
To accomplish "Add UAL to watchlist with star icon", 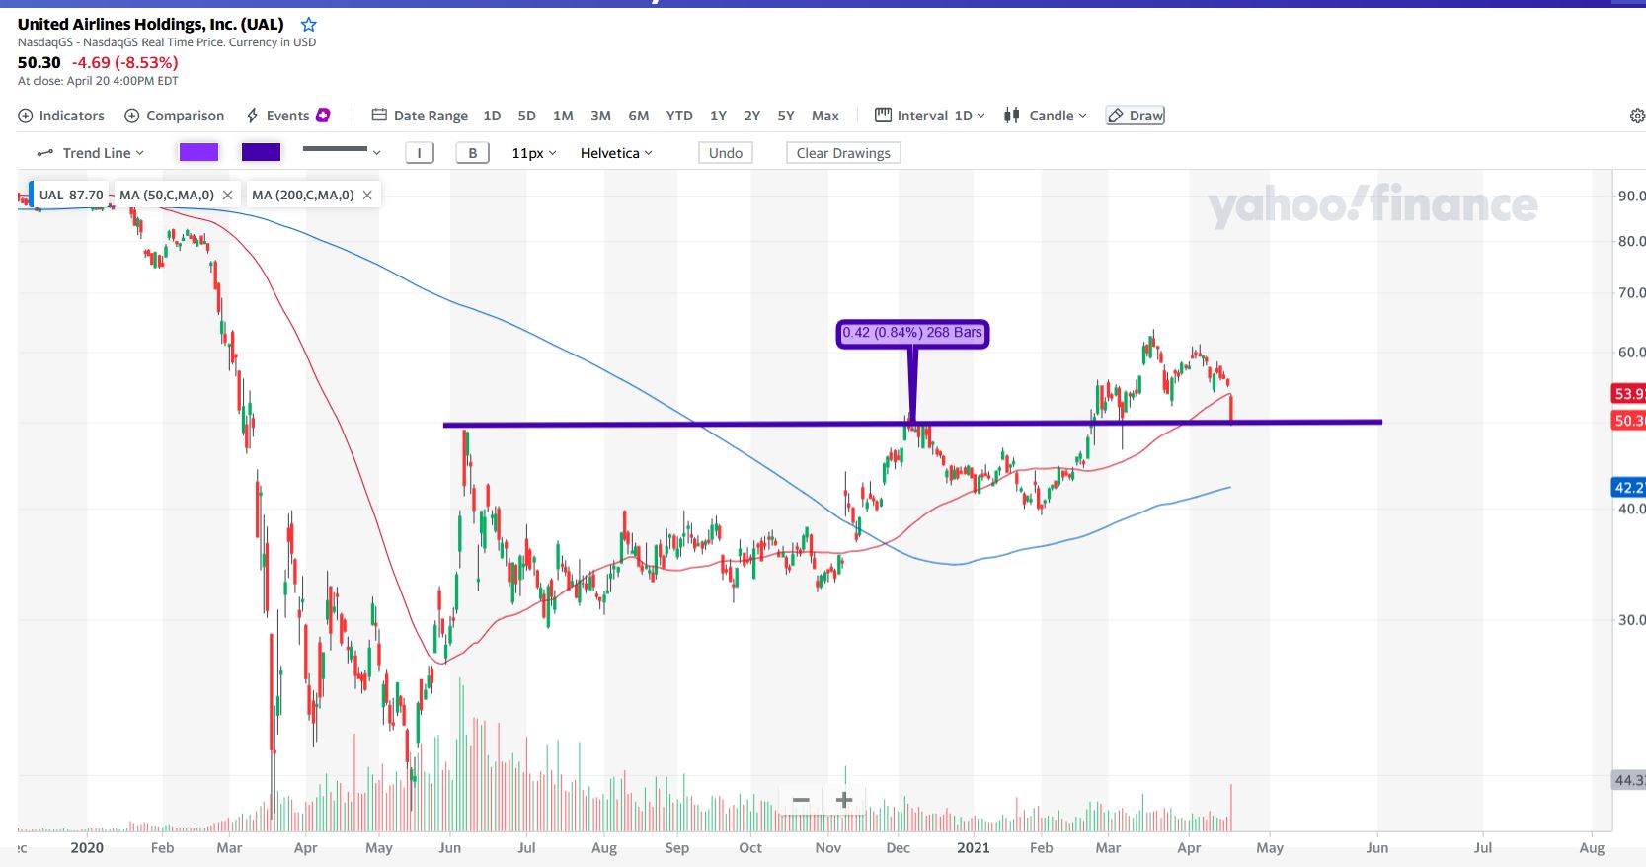I will [309, 24].
